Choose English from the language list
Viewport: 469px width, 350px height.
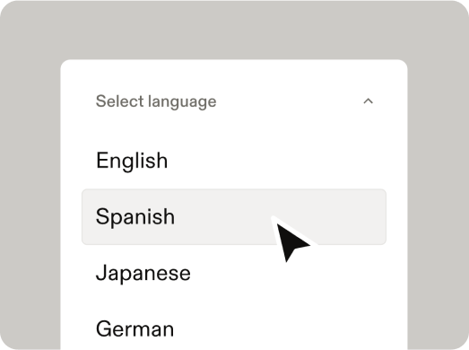point(234,161)
